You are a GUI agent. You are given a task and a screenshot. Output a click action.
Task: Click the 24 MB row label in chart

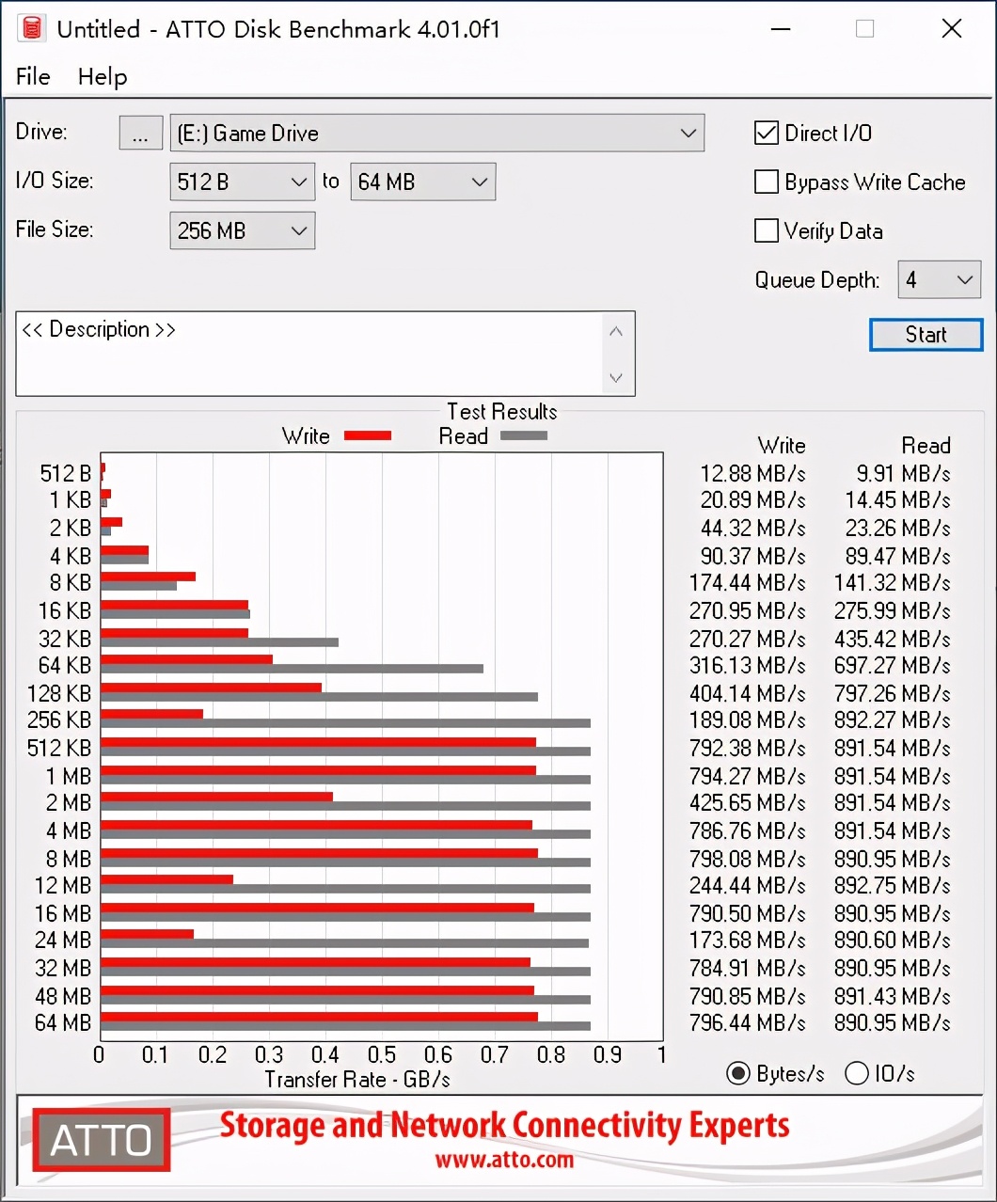(x=63, y=940)
